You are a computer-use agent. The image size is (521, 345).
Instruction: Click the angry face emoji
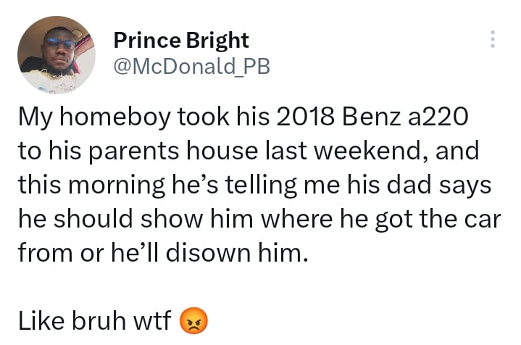(x=193, y=320)
